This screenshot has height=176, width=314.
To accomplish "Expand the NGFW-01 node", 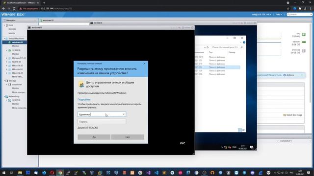I will pos(6,62).
